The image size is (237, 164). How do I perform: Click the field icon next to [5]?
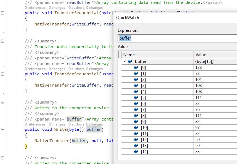coord(136,98)
